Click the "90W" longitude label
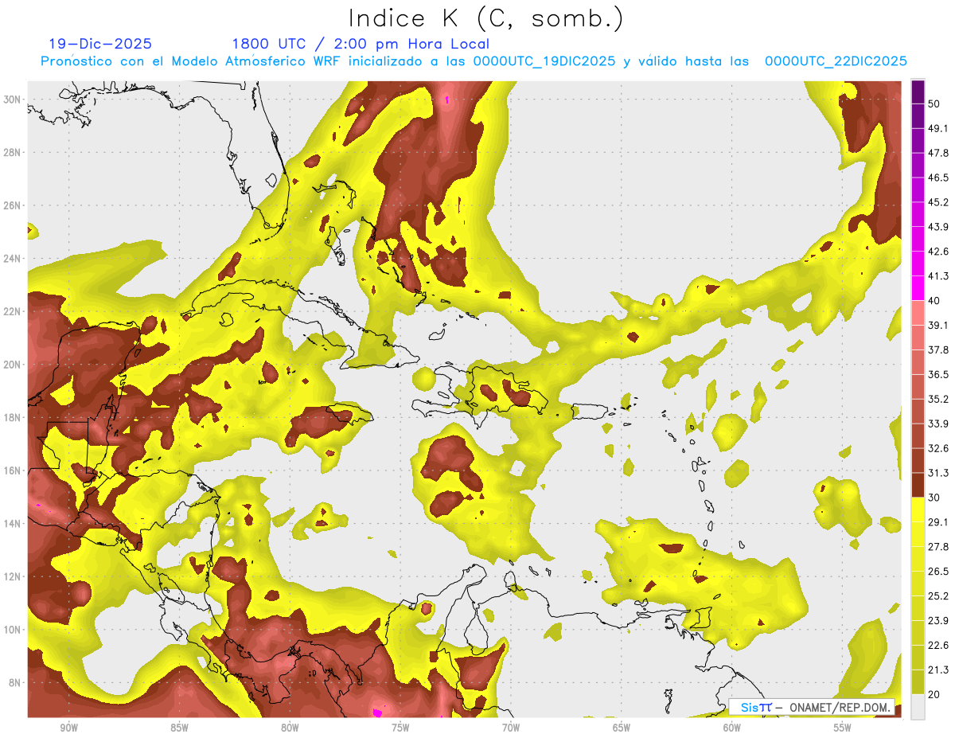 point(68,728)
